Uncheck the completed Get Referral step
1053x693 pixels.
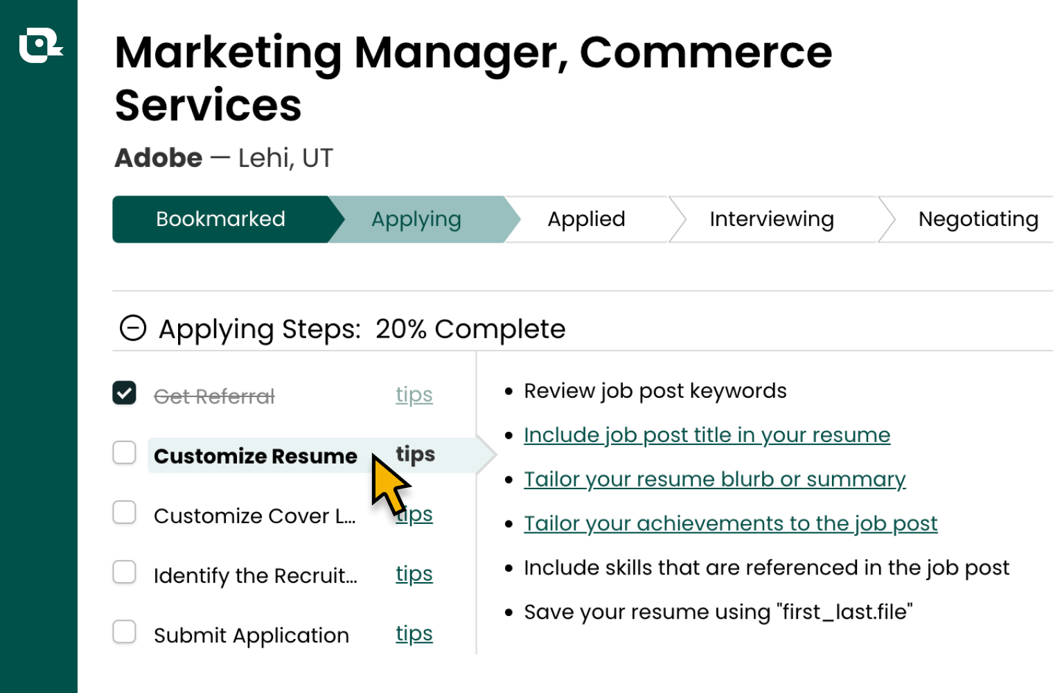click(125, 393)
